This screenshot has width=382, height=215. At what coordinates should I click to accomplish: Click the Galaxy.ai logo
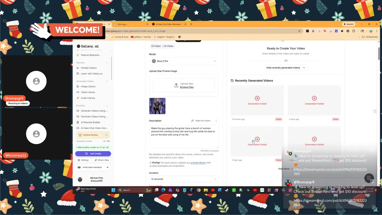coord(88,46)
